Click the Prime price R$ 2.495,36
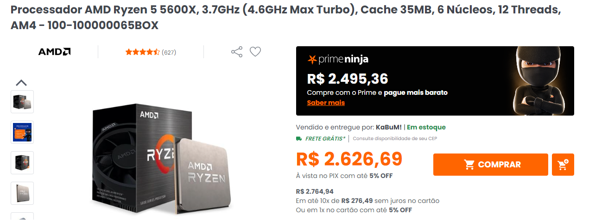Screen dimensions: 589x221 [x=348, y=79]
